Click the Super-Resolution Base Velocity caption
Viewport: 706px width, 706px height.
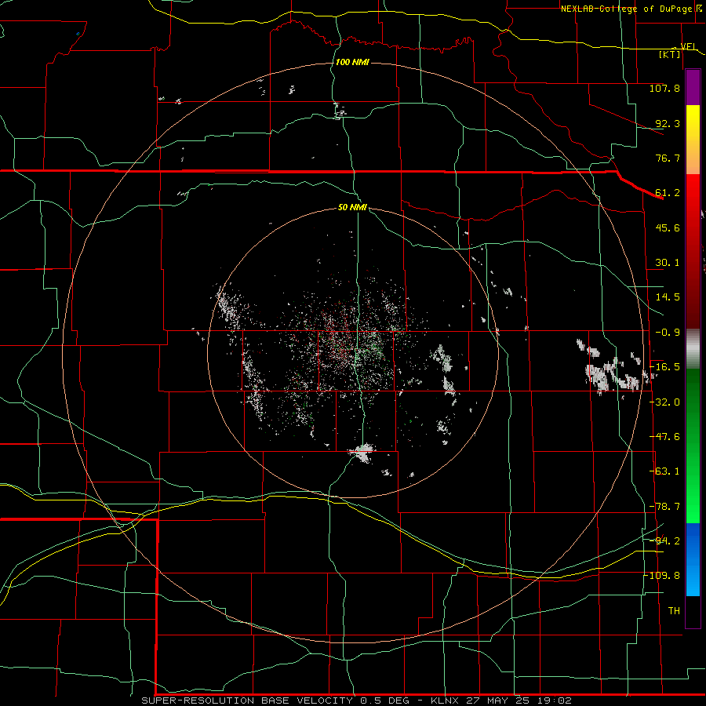tap(357, 701)
